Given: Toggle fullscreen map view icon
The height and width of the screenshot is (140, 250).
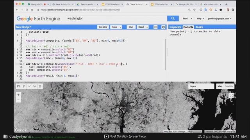Looking at the screenshot, I should (x=231, y=95).
